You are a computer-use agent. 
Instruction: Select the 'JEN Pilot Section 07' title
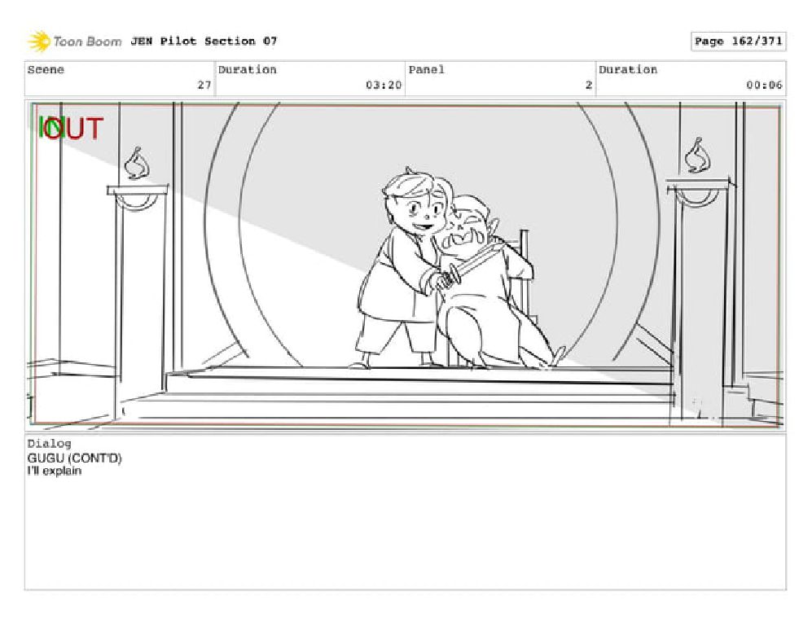click(x=204, y=41)
